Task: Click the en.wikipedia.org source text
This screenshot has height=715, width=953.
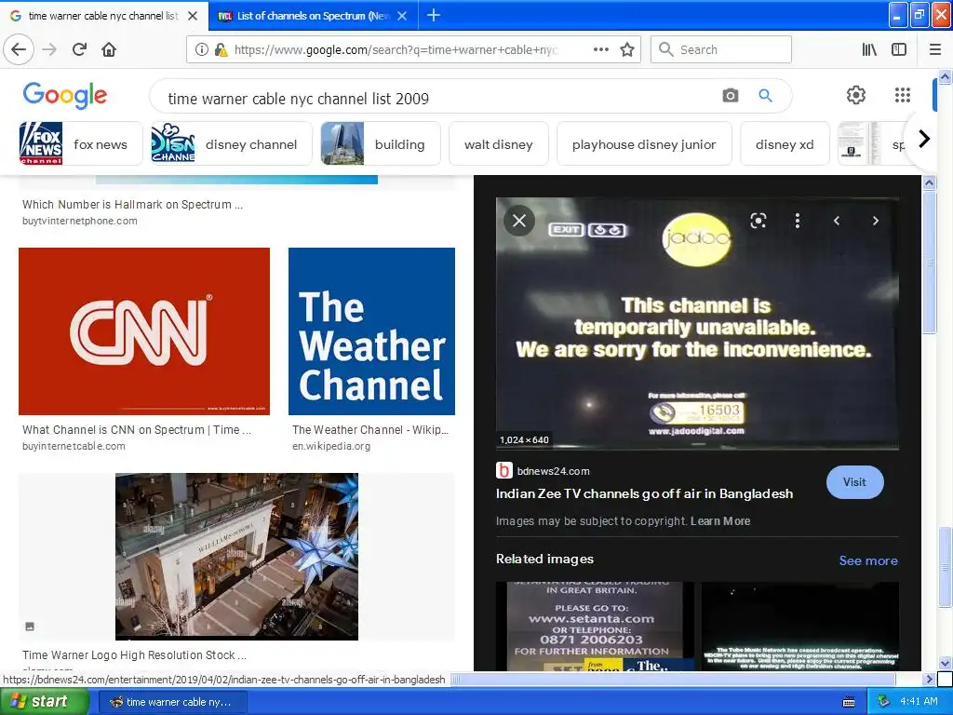Action: coord(331,446)
